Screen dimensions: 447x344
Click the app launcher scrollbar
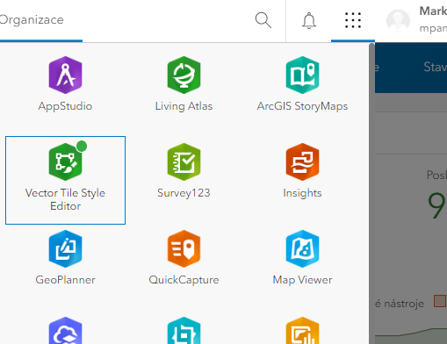(371, 193)
